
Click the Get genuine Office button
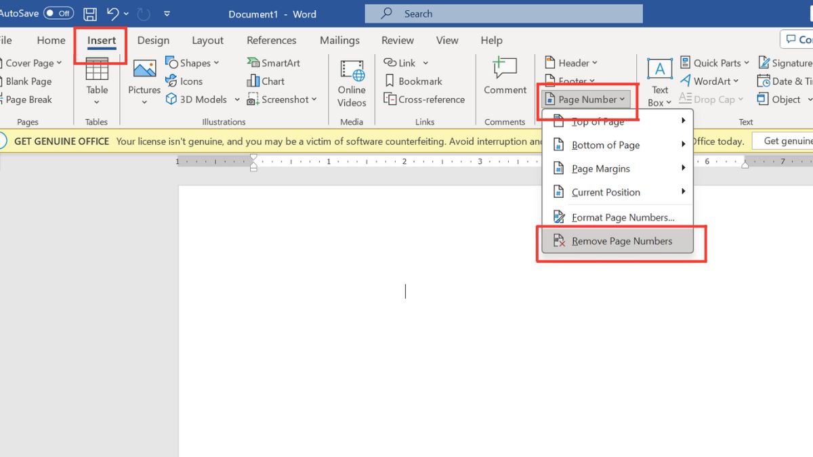(x=783, y=141)
